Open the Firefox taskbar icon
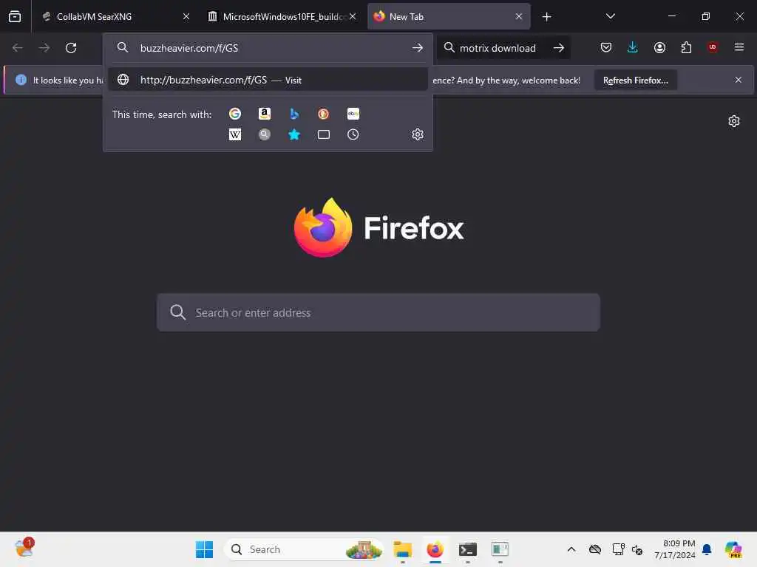Viewport: 757px width, 567px height. click(x=435, y=549)
